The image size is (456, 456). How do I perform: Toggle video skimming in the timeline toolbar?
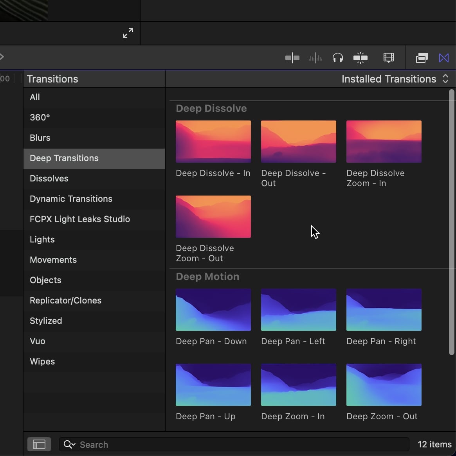(x=292, y=58)
